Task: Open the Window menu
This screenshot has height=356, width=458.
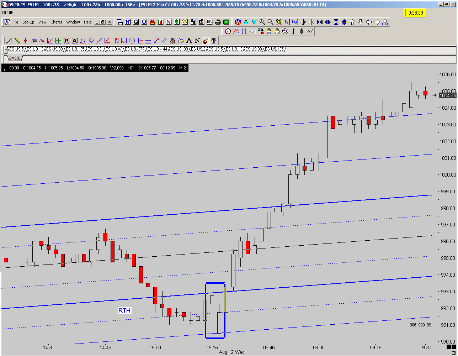Action: point(73,22)
